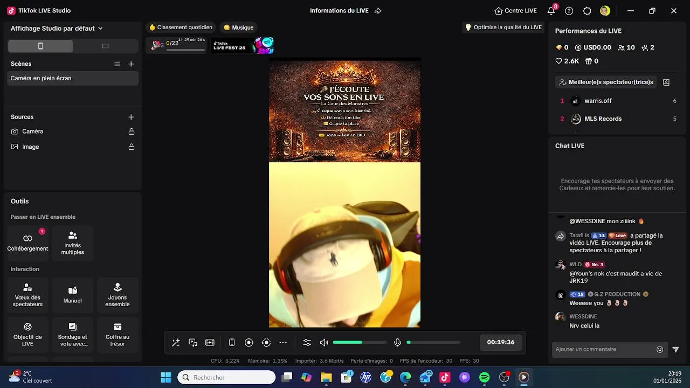
Task: Open Informations du LIVE
Action: [339, 11]
